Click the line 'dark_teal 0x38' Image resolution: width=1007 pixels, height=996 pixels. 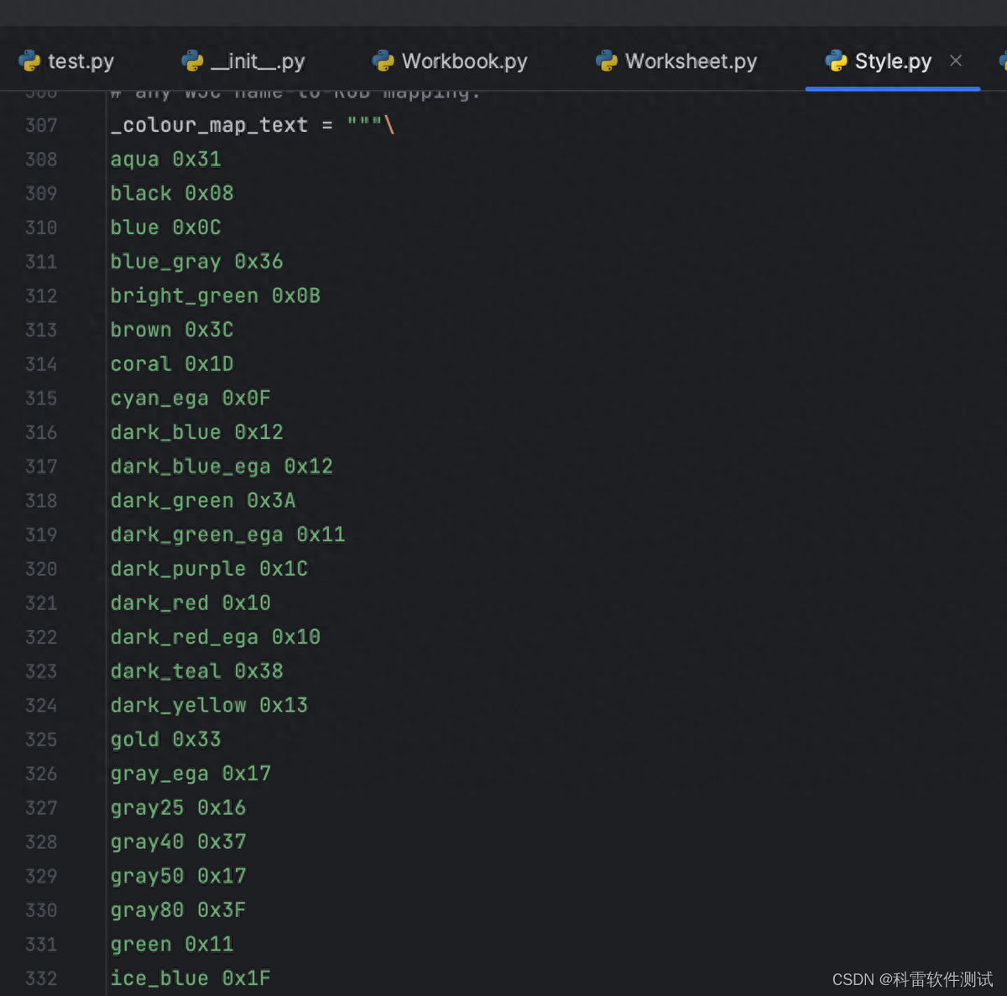[x=197, y=671]
